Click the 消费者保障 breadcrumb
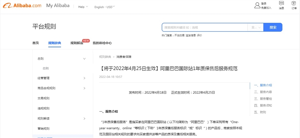Viewport: 300px width, 138px height. [x=124, y=57]
